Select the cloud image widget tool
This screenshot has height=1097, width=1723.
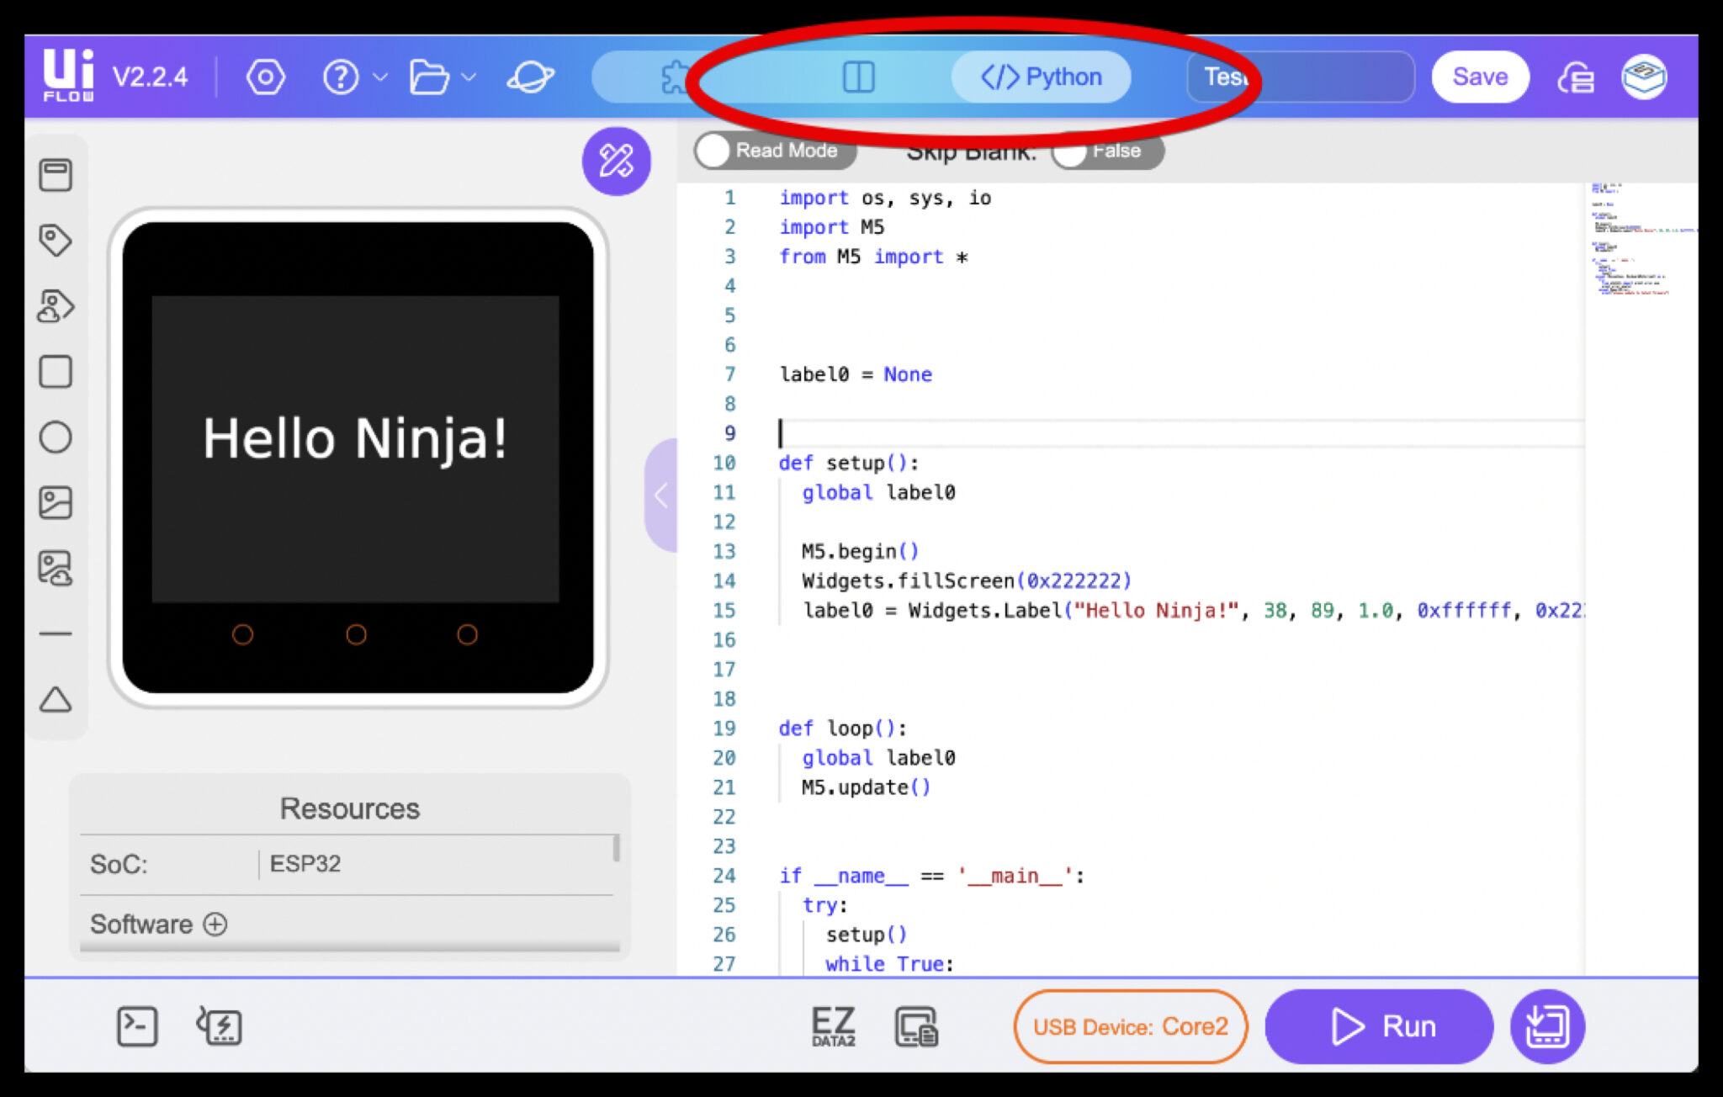tap(56, 568)
